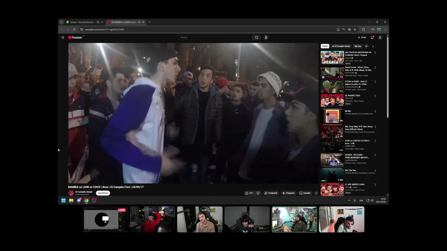View site information icon in address bar

(x=81, y=29)
